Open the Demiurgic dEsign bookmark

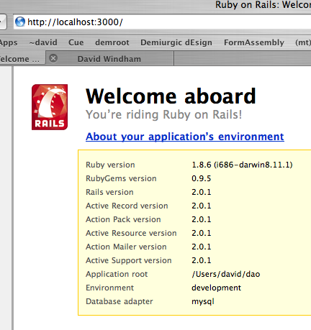(x=176, y=42)
